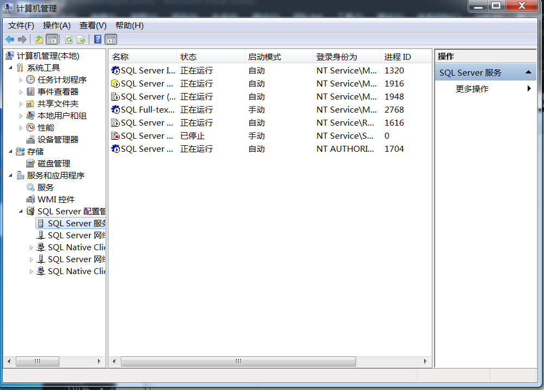Click the 事件查看器 icon
The width and height of the screenshot is (544, 390).
(30, 92)
